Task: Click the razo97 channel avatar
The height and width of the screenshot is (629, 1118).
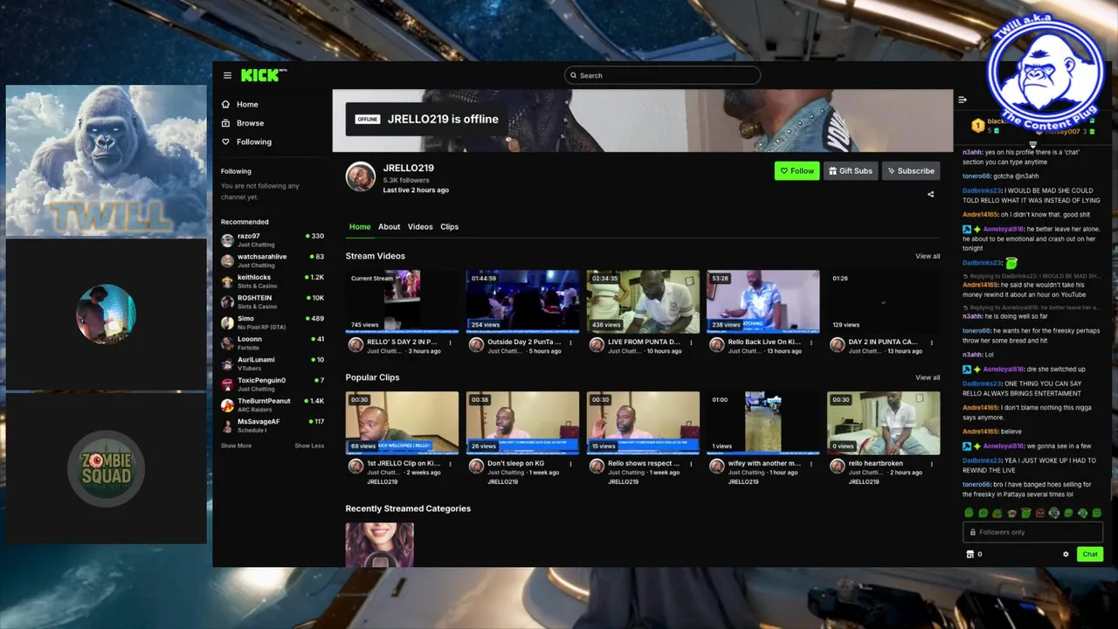Action: 227,239
